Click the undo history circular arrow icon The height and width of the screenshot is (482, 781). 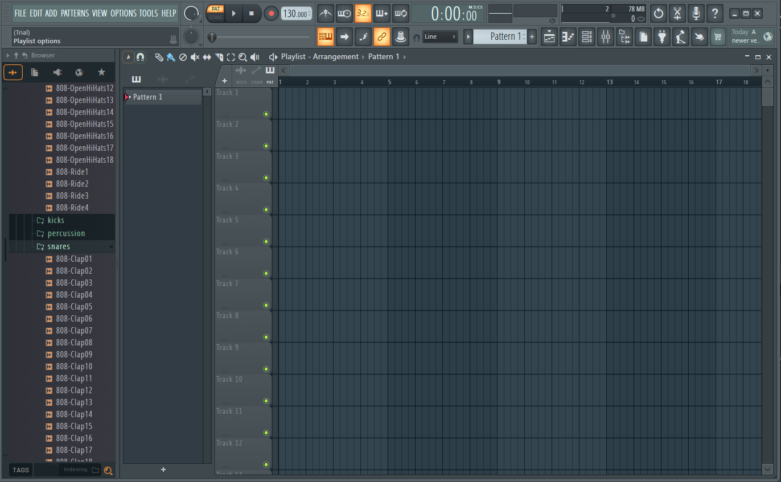coord(659,13)
